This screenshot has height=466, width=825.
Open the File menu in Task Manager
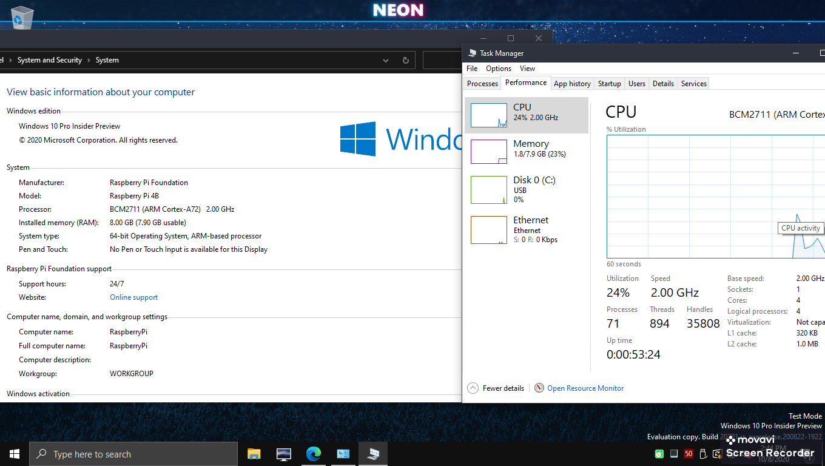(472, 69)
